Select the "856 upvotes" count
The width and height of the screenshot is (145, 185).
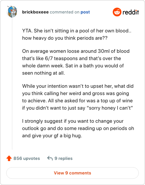26,158
